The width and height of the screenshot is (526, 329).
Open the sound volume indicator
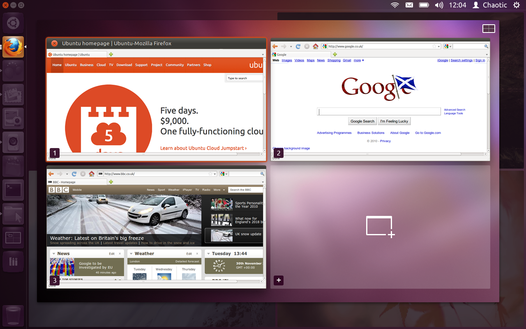click(x=439, y=5)
